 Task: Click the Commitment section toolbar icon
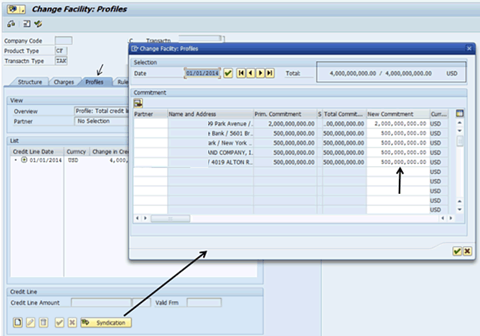coord(139,103)
